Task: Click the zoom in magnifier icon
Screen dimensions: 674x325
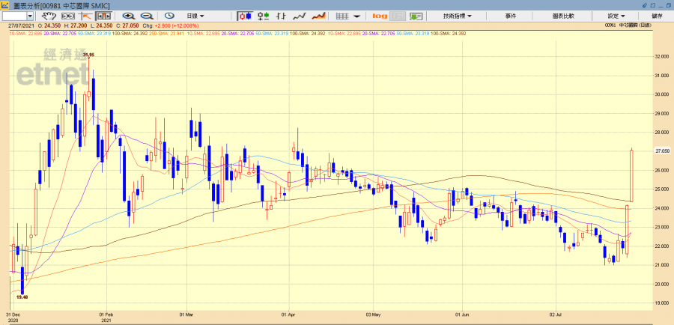Action: point(129,16)
